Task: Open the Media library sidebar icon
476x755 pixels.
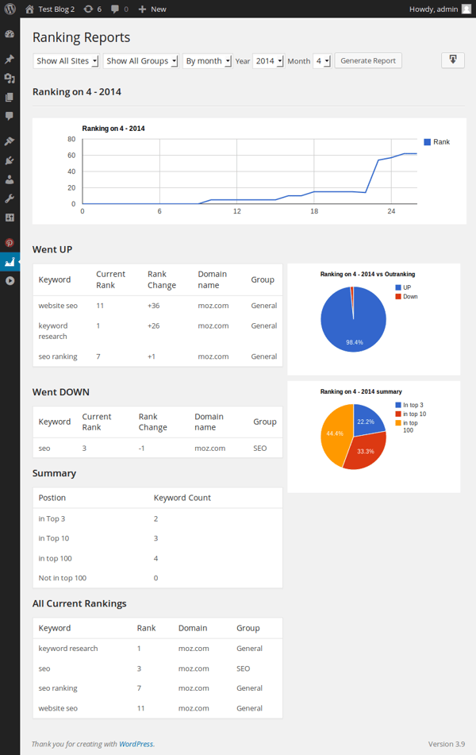Action: point(10,79)
